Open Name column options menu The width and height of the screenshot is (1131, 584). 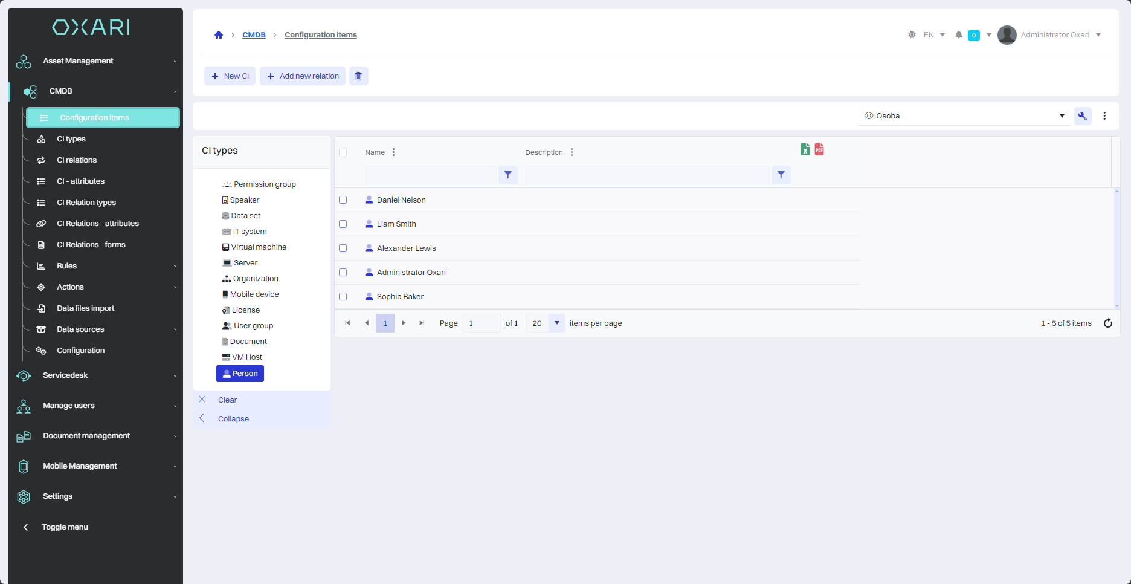coord(393,152)
